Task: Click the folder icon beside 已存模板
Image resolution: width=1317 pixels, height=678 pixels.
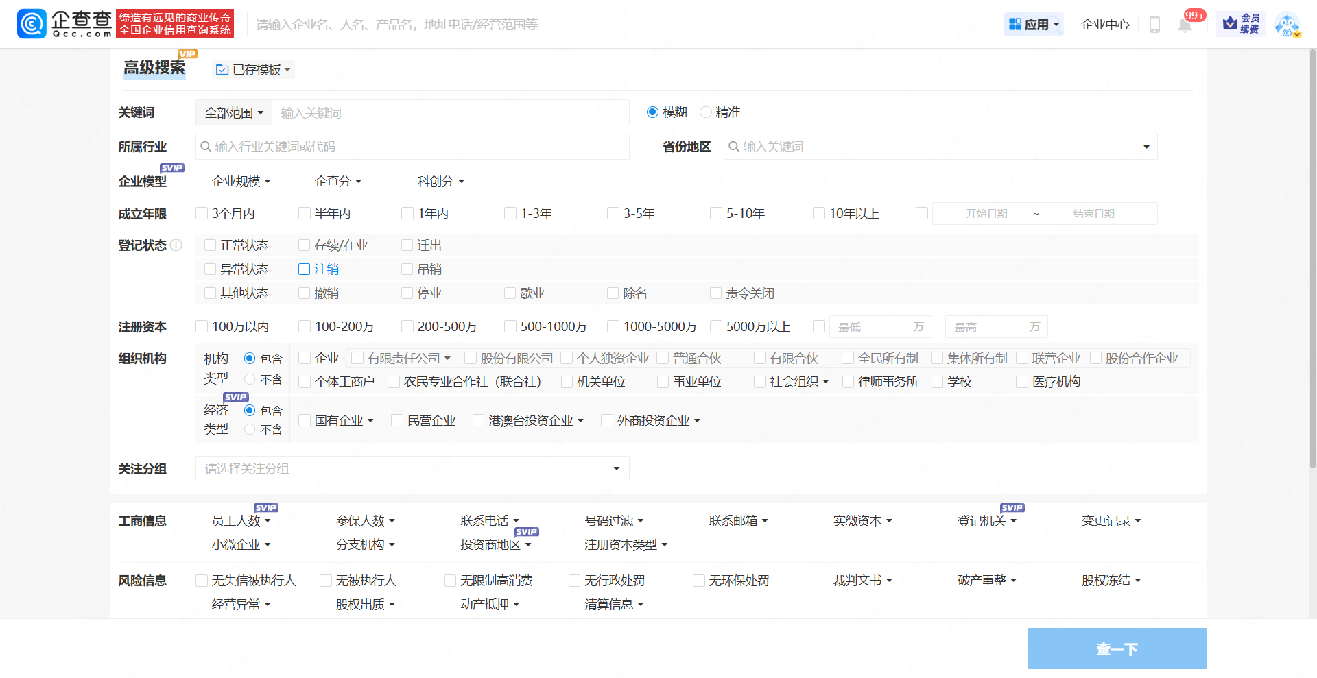Action: [x=221, y=69]
